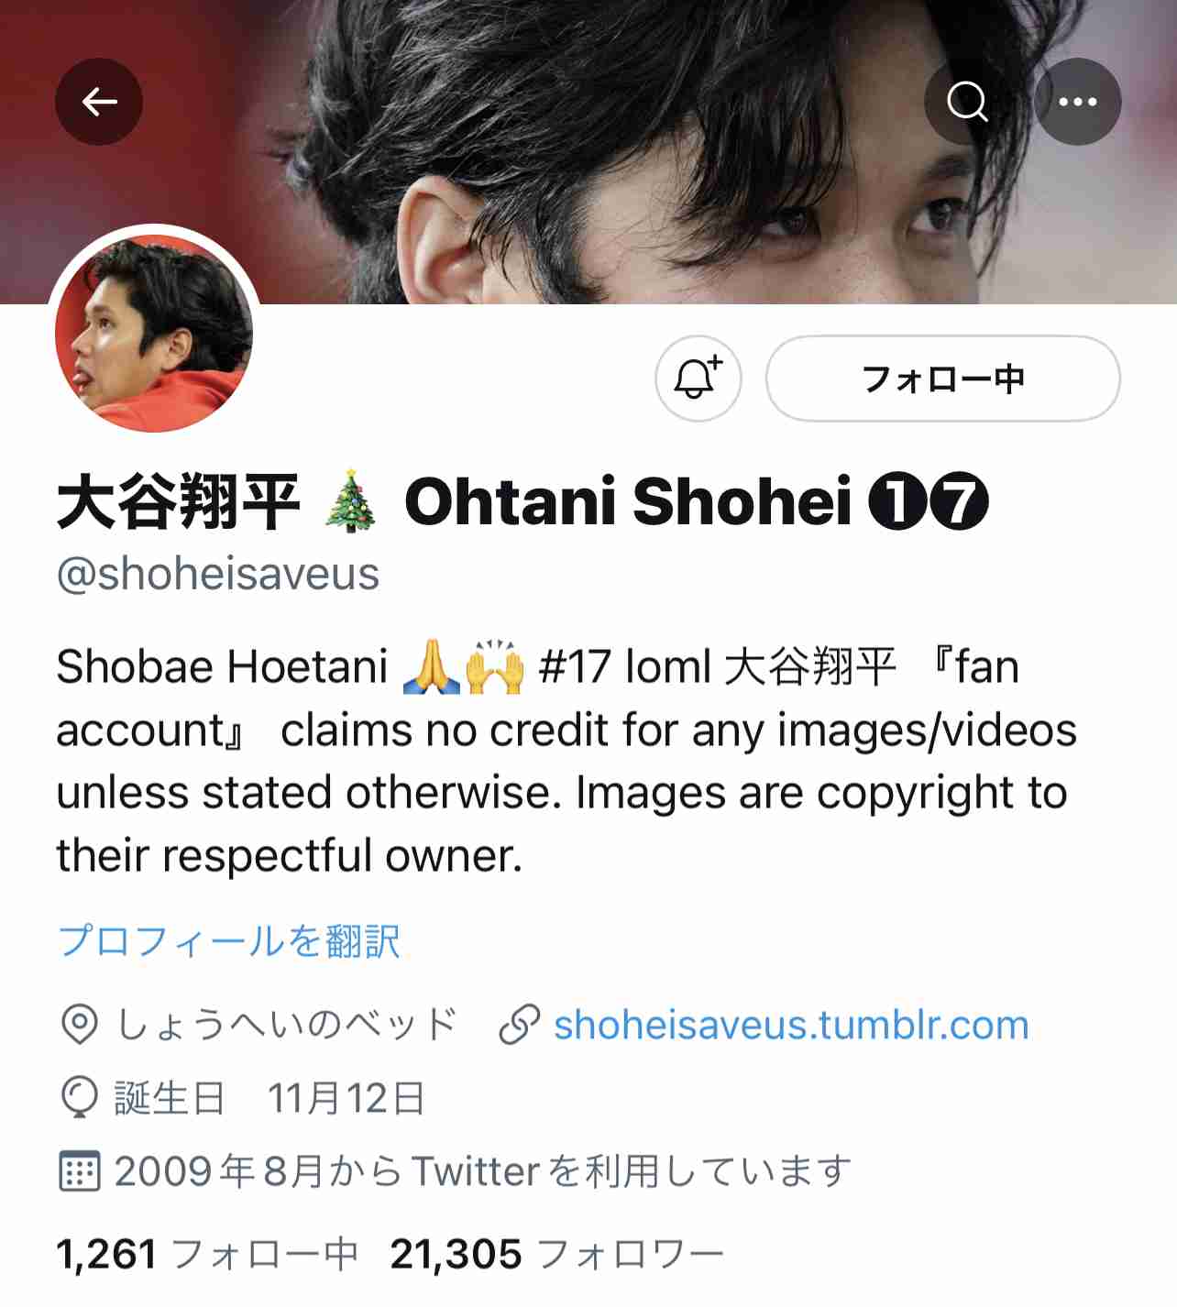Image resolution: width=1177 pixels, height=1307 pixels.
Task: Enable notifications with the bell icon
Action: coord(698,378)
